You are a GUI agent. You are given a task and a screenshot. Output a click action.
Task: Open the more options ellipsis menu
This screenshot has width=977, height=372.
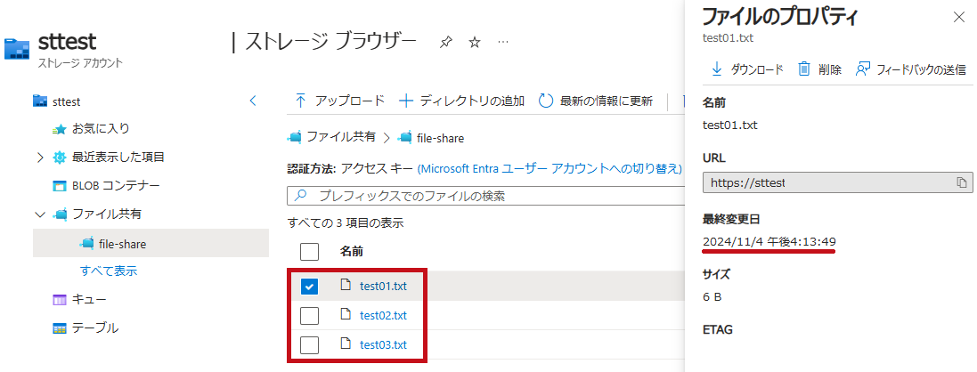click(503, 43)
